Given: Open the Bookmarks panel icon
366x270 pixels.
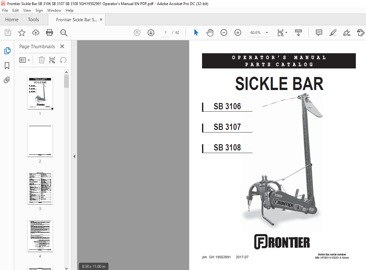Looking at the screenshot, I should (x=7, y=66).
